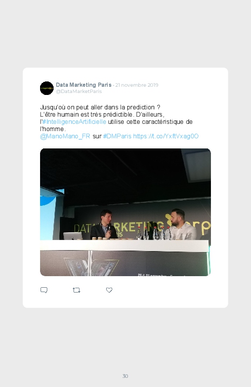
Task: Open the Data Marketing Paris profile avatar
Action: [x=47, y=88]
